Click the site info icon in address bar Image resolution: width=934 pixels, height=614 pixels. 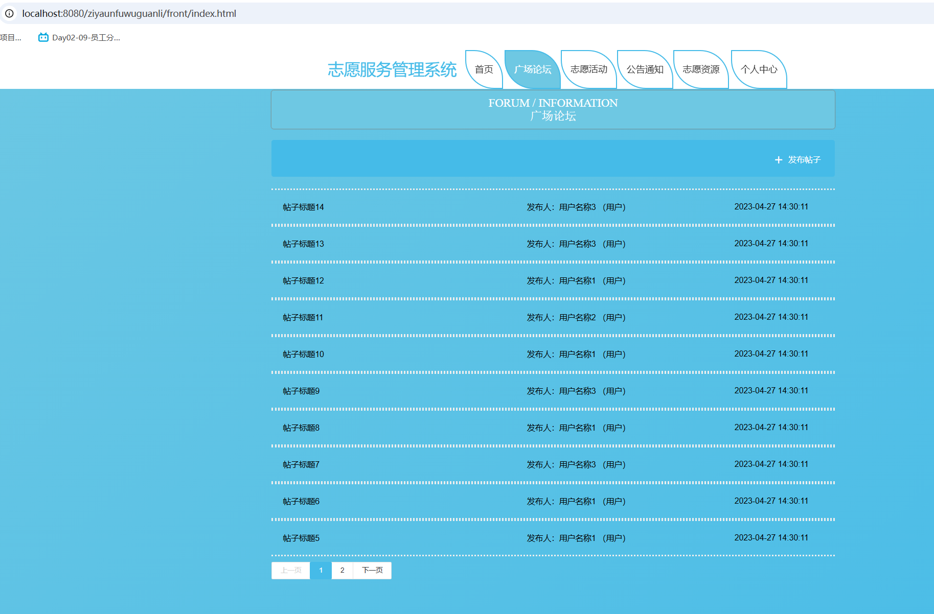9,13
